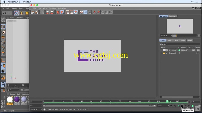Select the Live Selection tool
The height and width of the screenshot is (113, 202).
click(16, 13)
